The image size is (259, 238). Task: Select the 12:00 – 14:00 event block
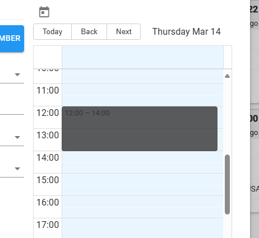[140, 129]
